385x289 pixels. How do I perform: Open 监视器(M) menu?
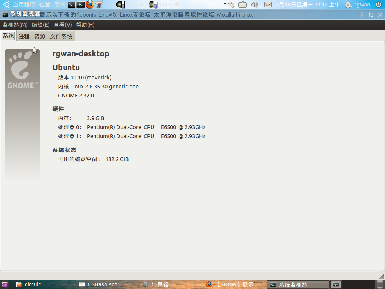point(15,25)
